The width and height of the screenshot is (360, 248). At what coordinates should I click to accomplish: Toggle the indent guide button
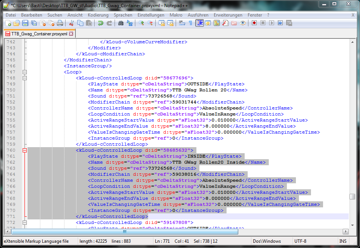click(199, 23)
